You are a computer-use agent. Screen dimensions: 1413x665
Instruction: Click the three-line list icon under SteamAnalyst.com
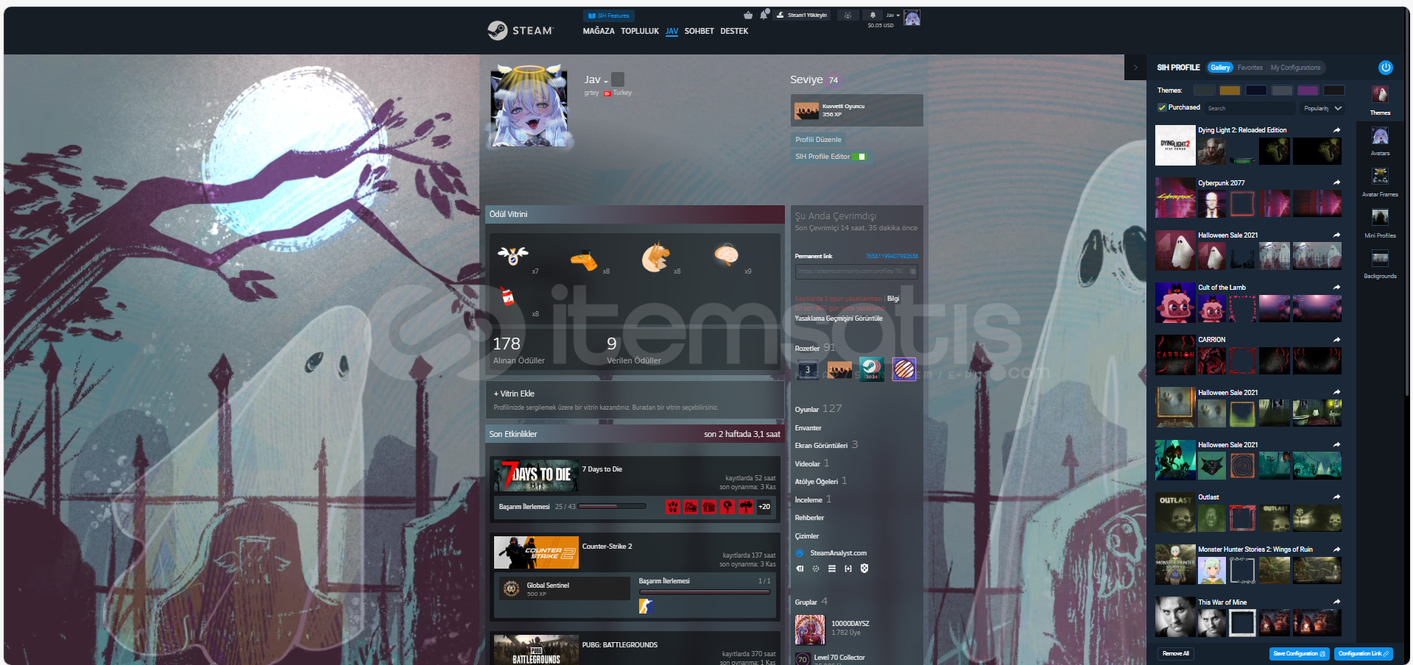click(832, 569)
